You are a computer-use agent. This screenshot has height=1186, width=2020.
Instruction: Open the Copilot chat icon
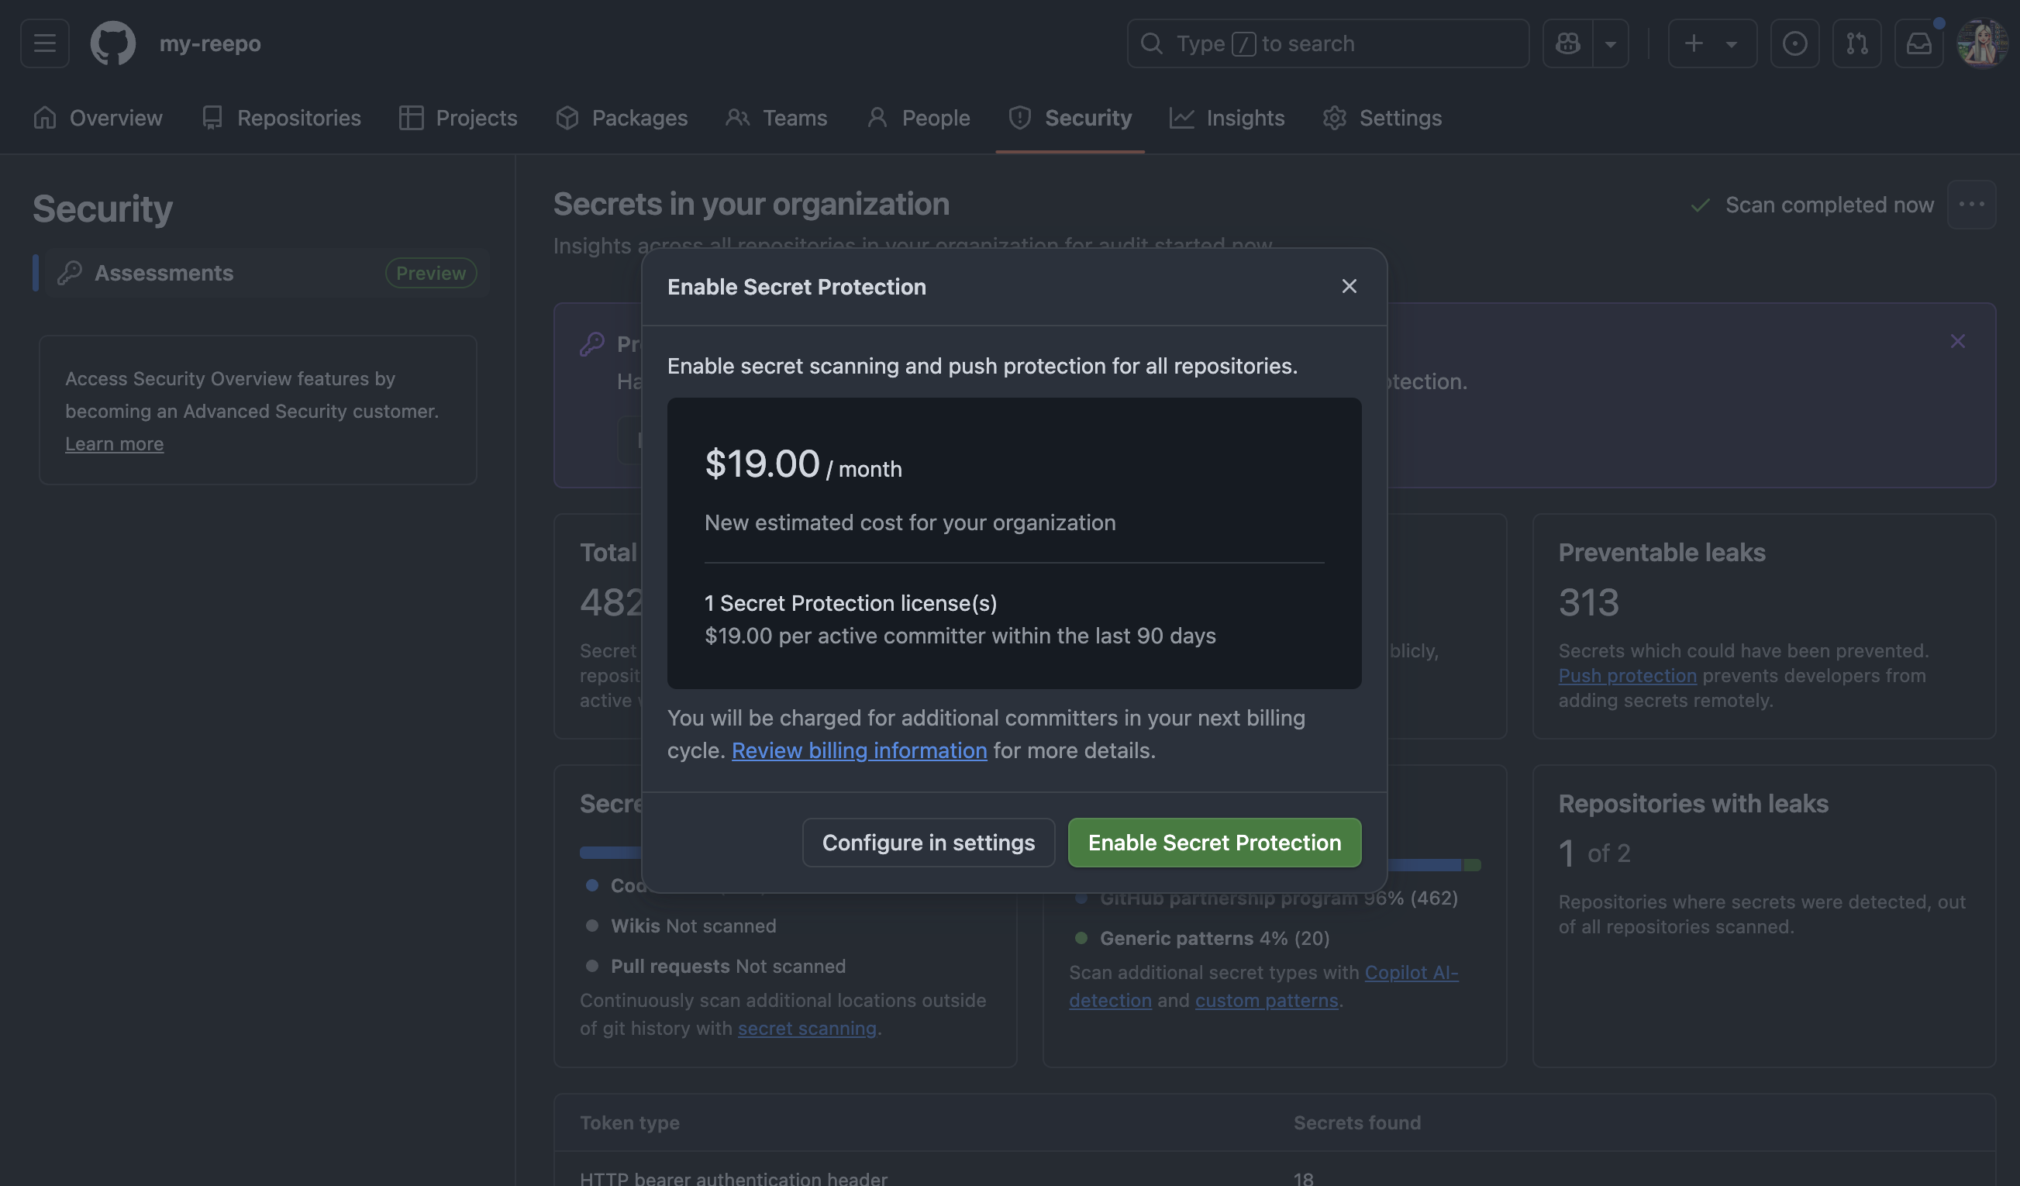click(1567, 43)
